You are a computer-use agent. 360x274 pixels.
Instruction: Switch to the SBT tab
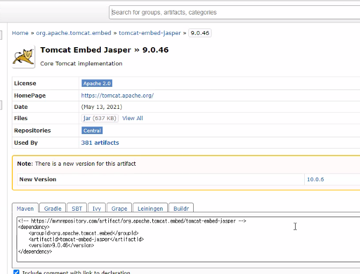77,209
